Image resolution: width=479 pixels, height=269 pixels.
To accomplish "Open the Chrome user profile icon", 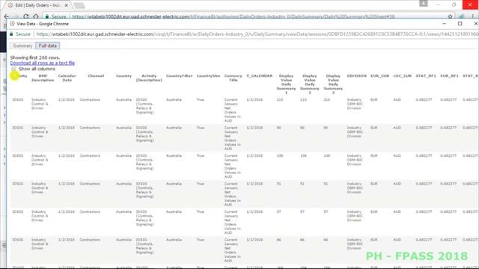I will point(424,3).
